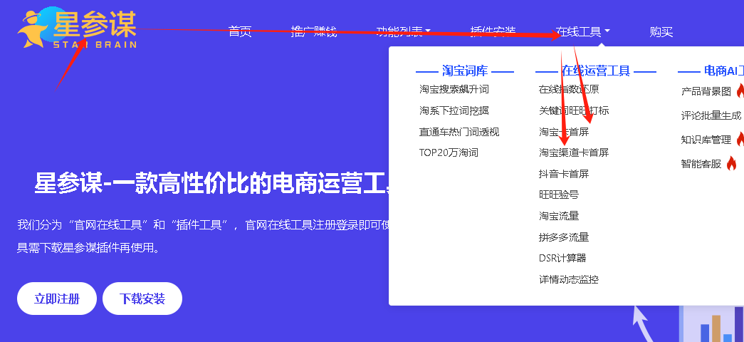Open 旺旺验号 tool

coord(559,195)
